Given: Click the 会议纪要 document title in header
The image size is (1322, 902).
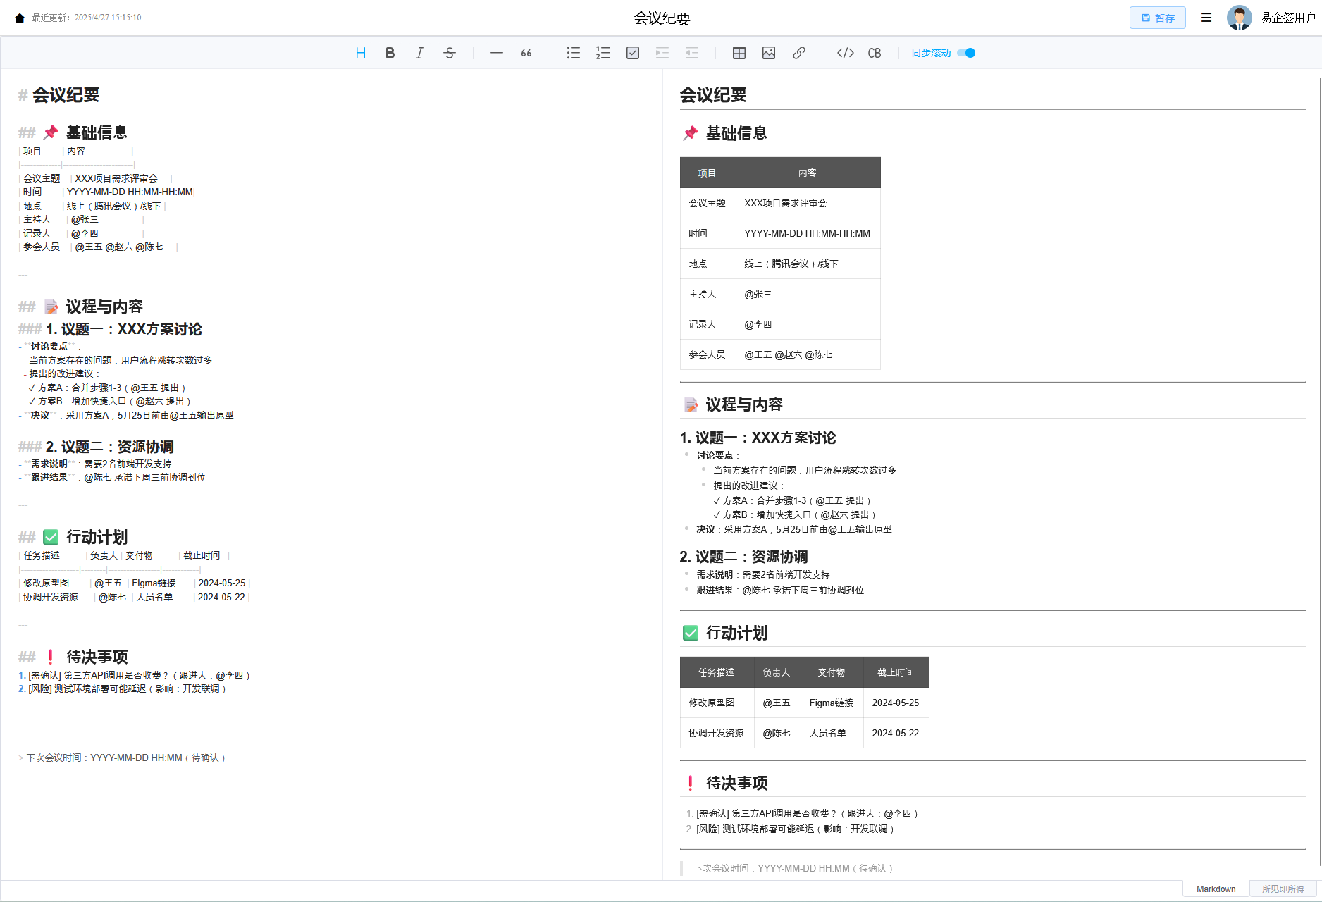Looking at the screenshot, I should click(x=662, y=18).
